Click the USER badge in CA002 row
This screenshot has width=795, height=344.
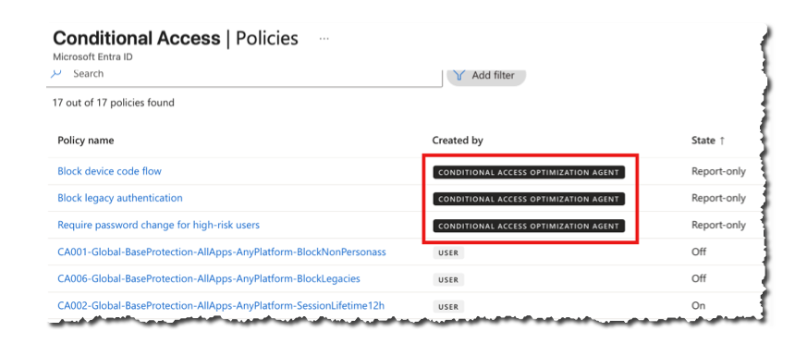click(x=448, y=306)
